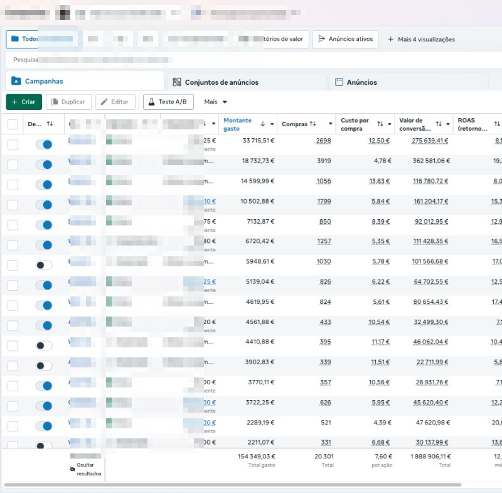Click Ocultar resultados eye icon
Viewport: 502px width, 493px height.
tap(72, 469)
